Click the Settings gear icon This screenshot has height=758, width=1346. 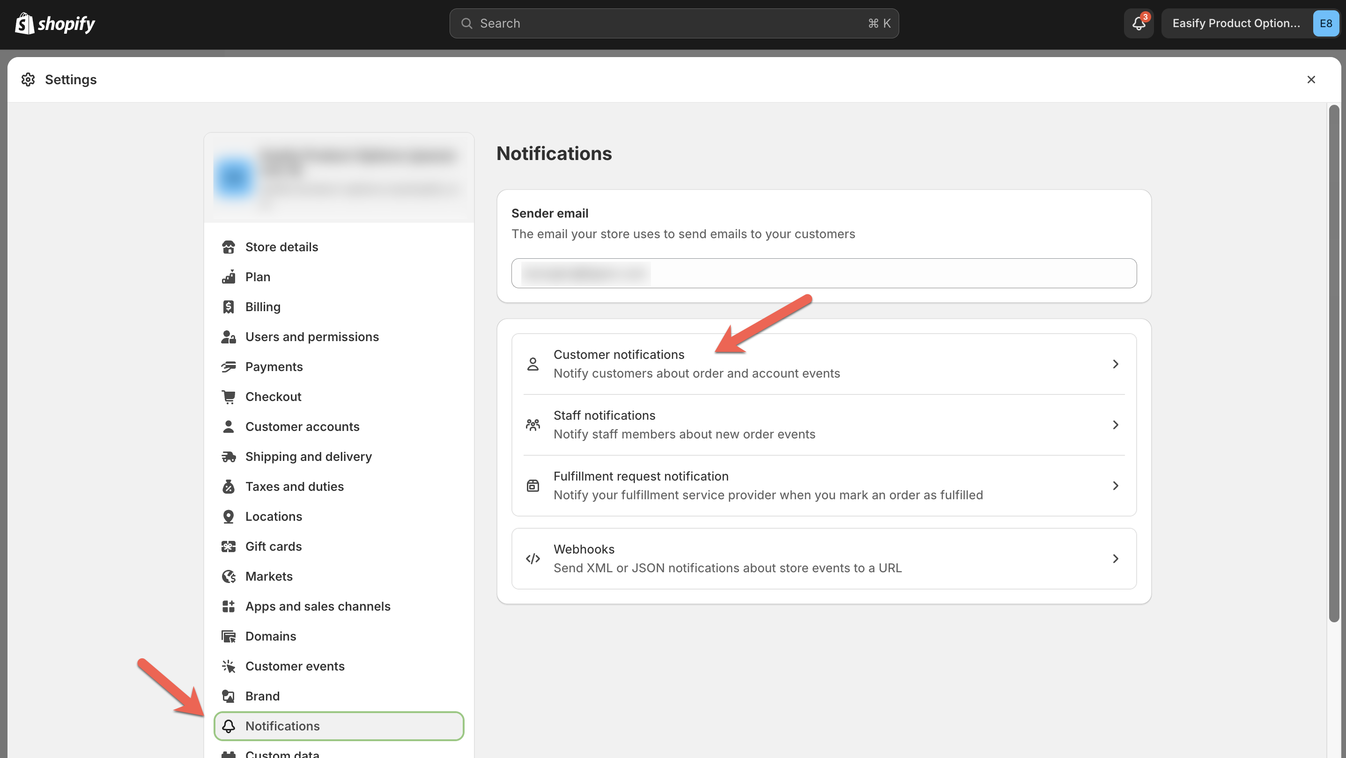[x=28, y=79]
